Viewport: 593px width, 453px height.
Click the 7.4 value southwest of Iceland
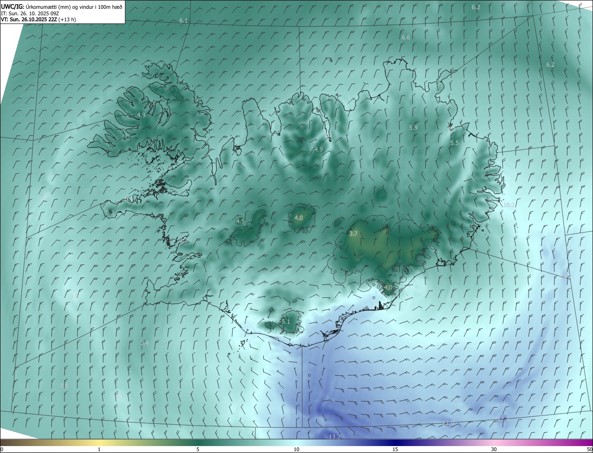[x=145, y=343]
